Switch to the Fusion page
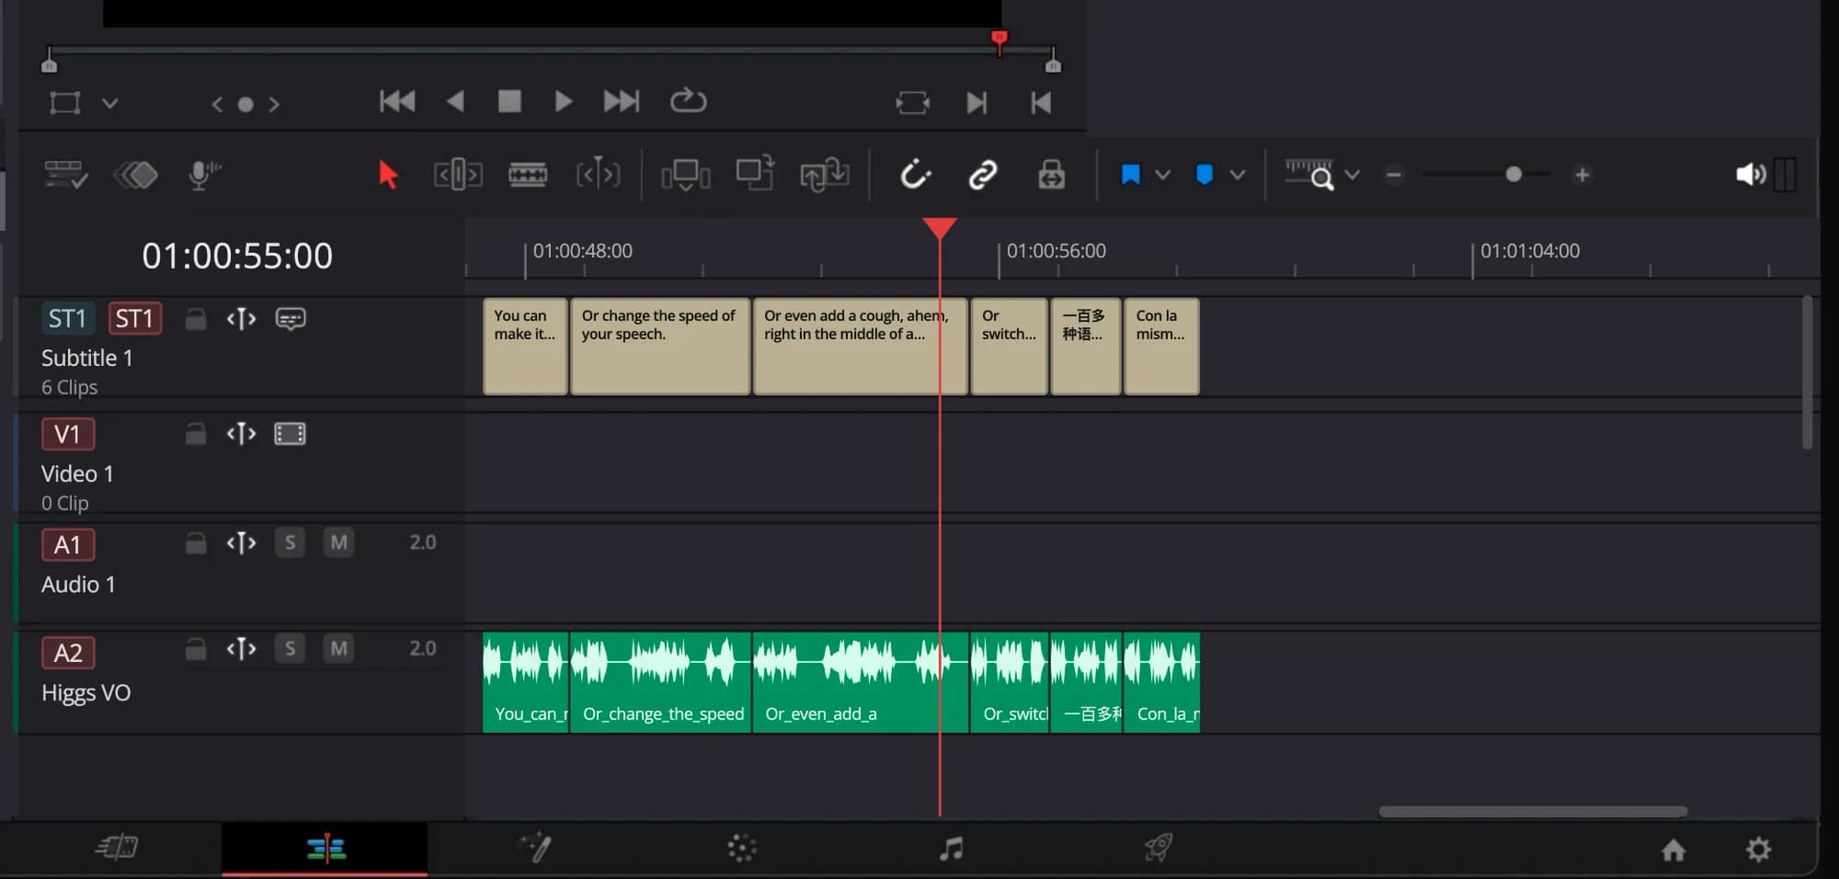The width and height of the screenshot is (1839, 879). [x=534, y=847]
